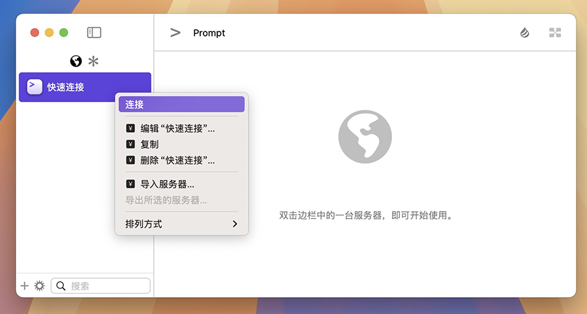The height and width of the screenshot is (314, 587).
Task: Toggle the sidebar visibility icon
Action: coord(94,33)
